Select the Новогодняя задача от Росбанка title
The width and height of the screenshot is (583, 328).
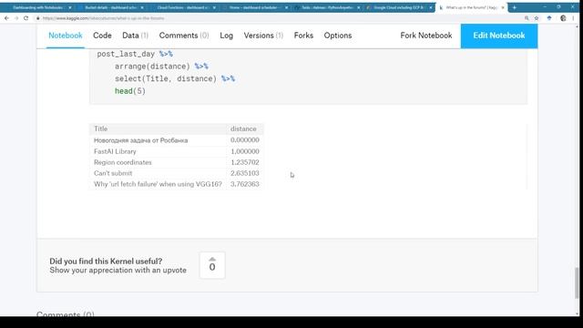(140, 140)
